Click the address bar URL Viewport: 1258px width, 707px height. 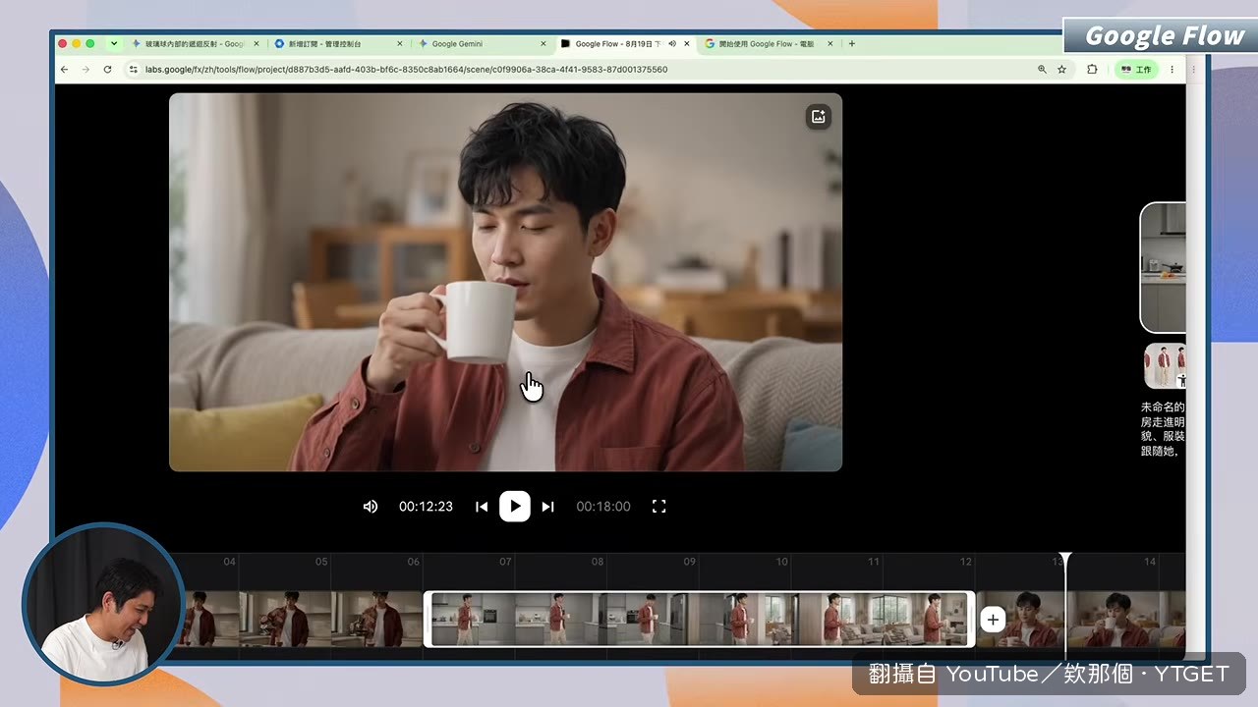click(406, 70)
